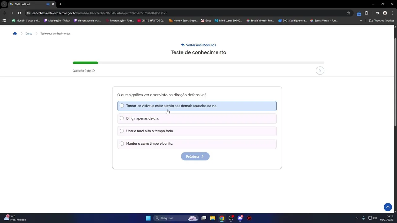
Task: Open the 'Moderação - Twitch' bookmark
Action: 57,21
